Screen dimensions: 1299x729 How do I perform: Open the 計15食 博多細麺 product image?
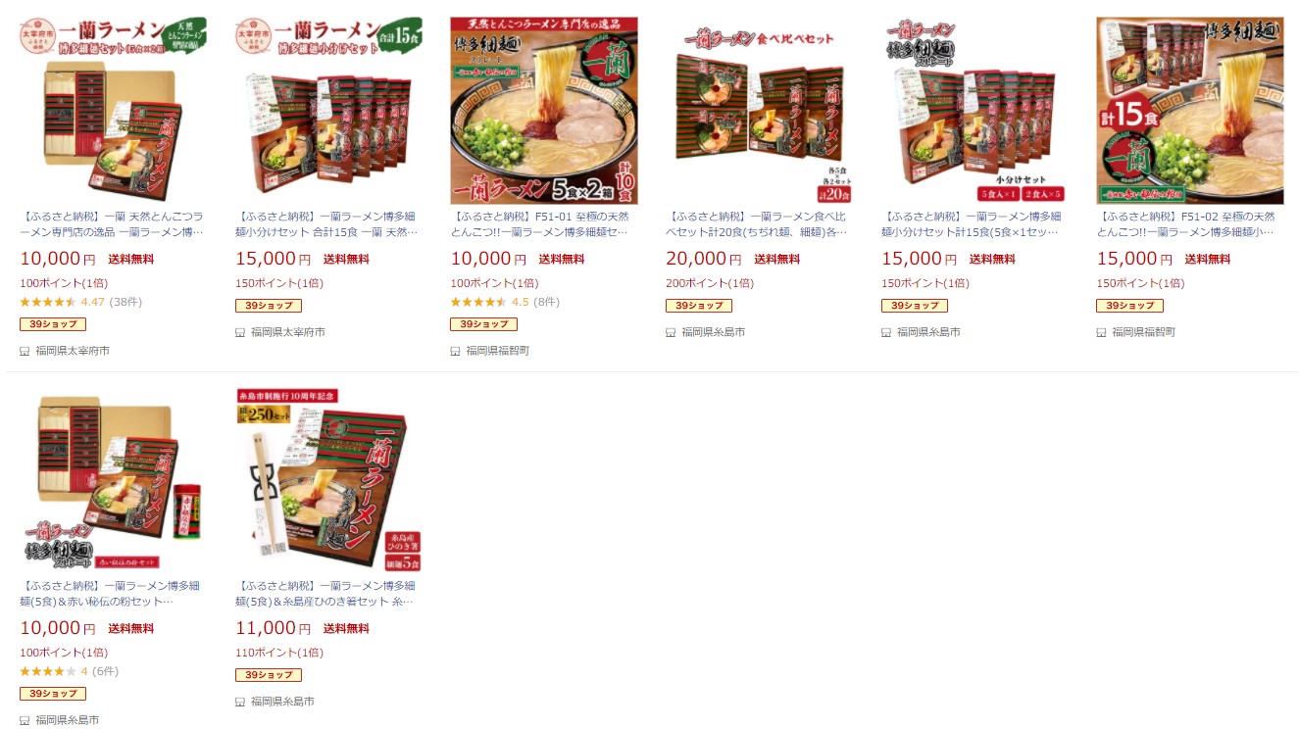point(1190,111)
